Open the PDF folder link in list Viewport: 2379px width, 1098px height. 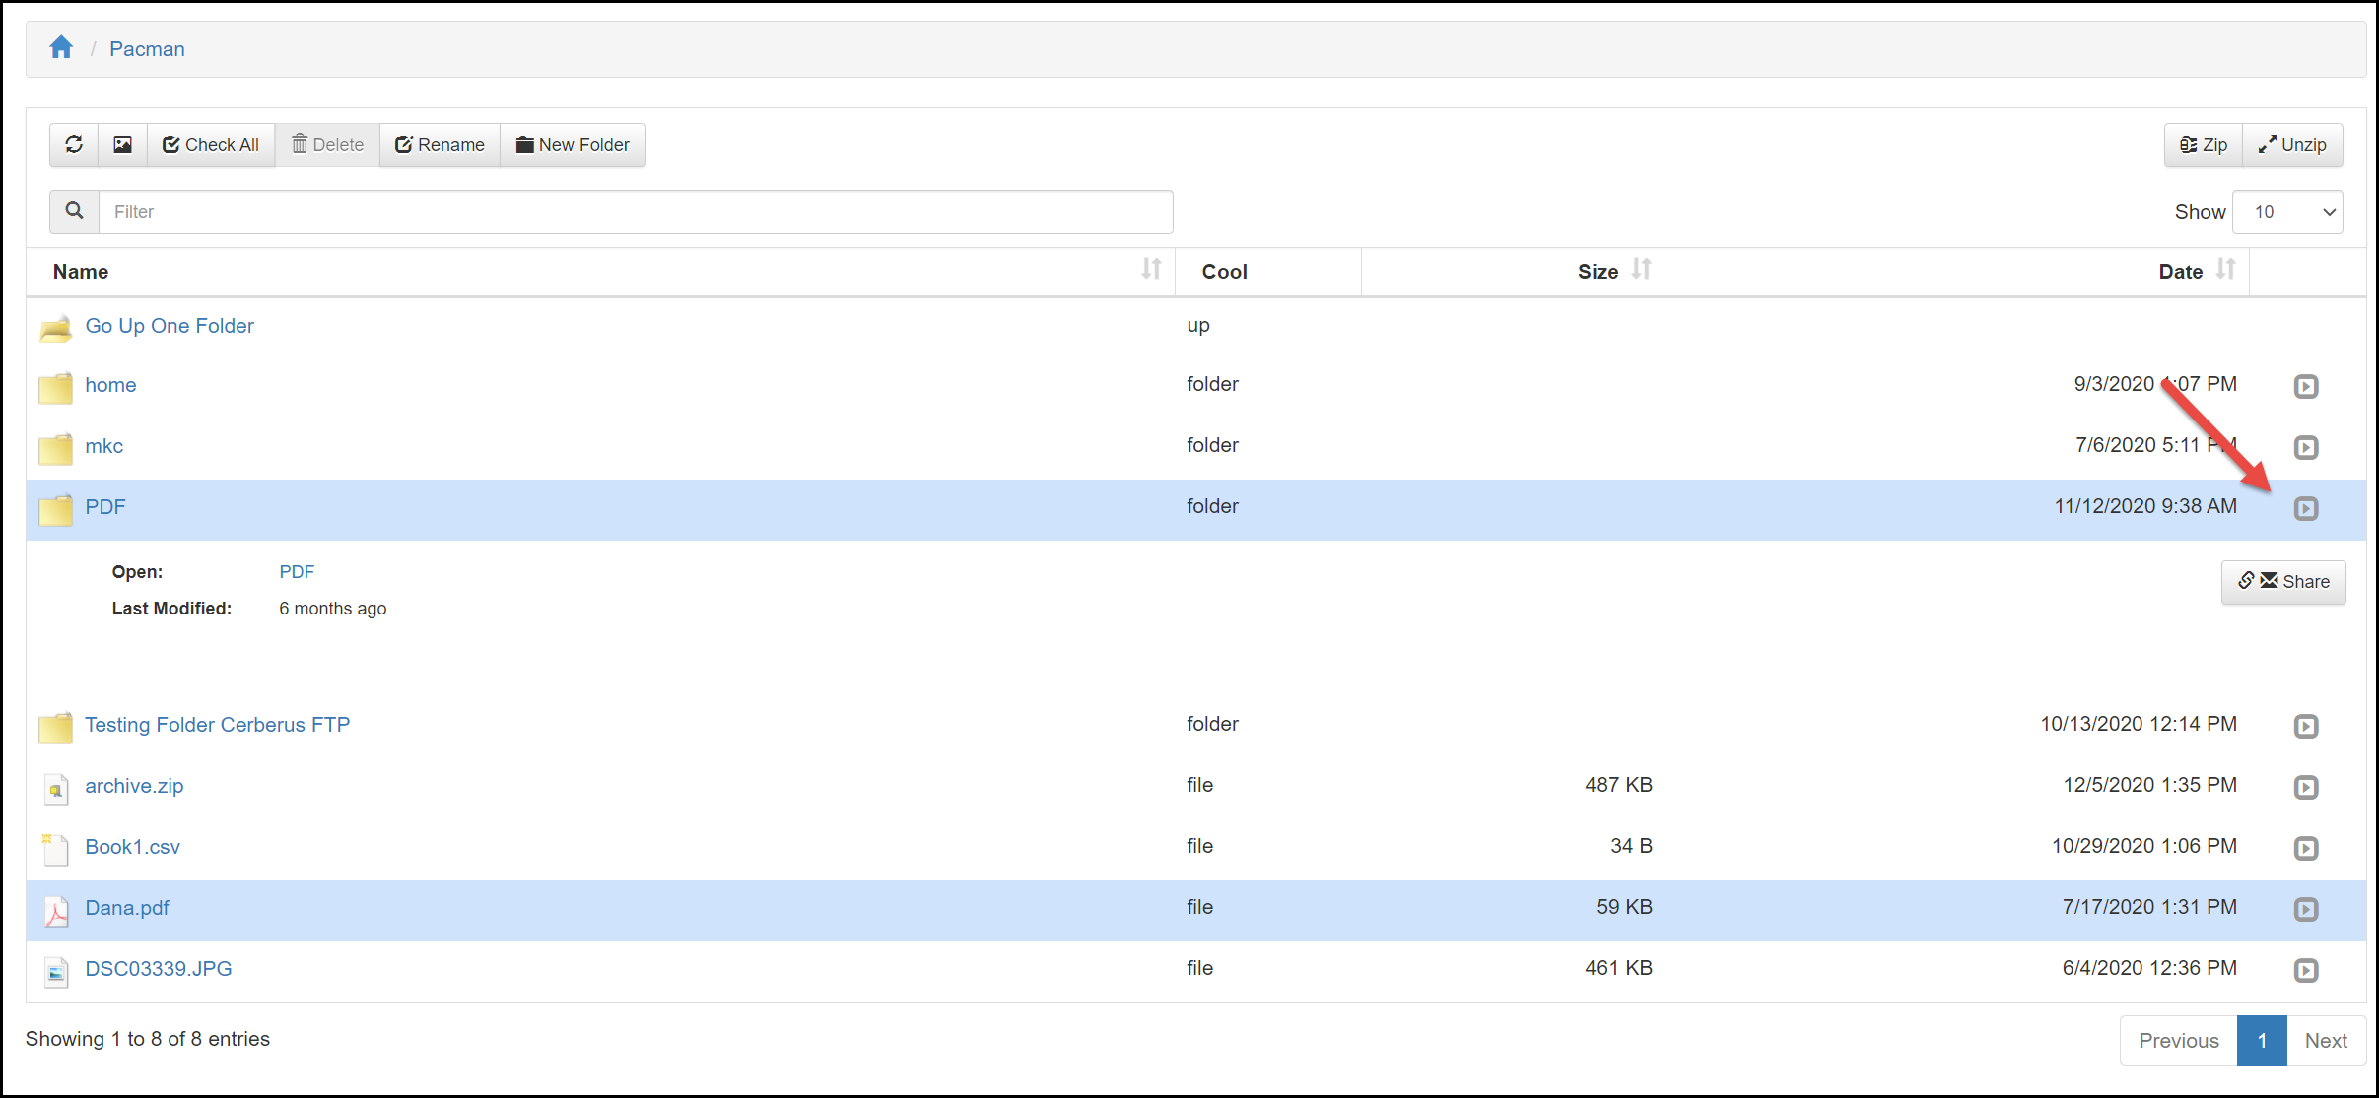coord(105,507)
